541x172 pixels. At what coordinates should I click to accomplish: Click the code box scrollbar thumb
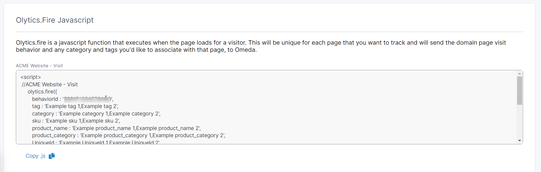(x=520, y=90)
